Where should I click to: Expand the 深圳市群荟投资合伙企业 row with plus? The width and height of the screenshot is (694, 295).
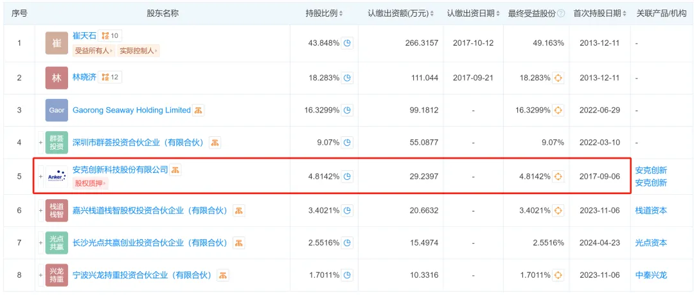(x=40, y=143)
